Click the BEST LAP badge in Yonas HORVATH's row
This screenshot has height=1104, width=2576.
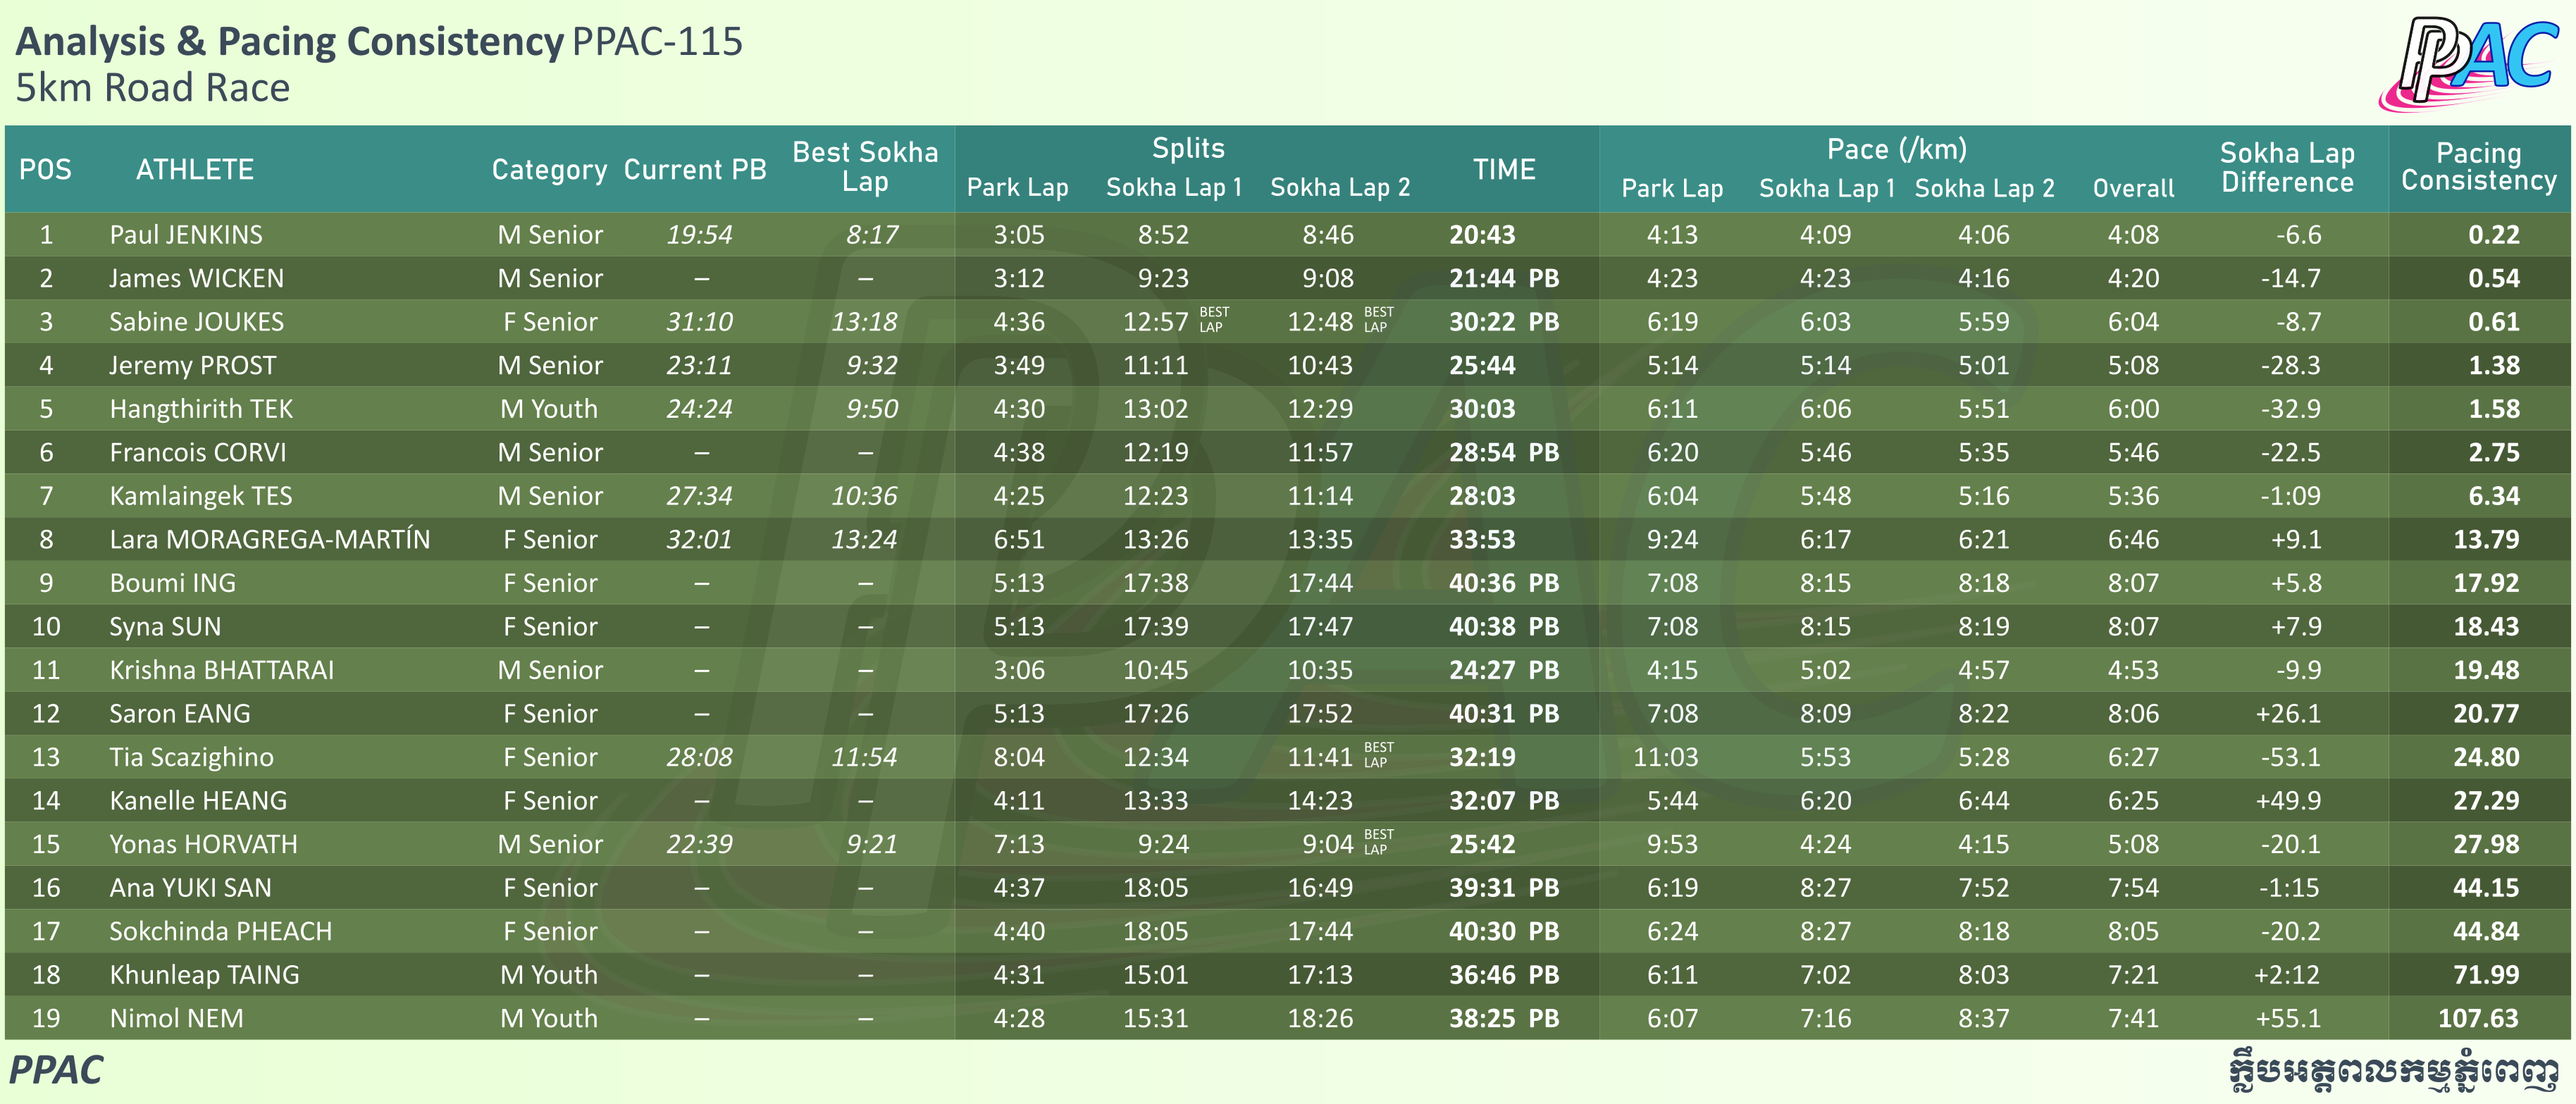[1378, 842]
